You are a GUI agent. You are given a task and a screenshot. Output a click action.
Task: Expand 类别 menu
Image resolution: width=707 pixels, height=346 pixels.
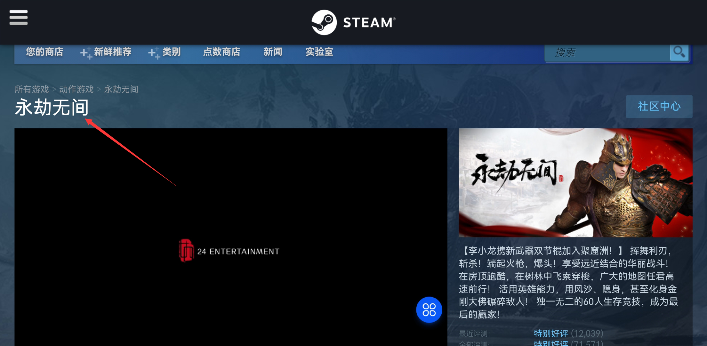coord(165,52)
